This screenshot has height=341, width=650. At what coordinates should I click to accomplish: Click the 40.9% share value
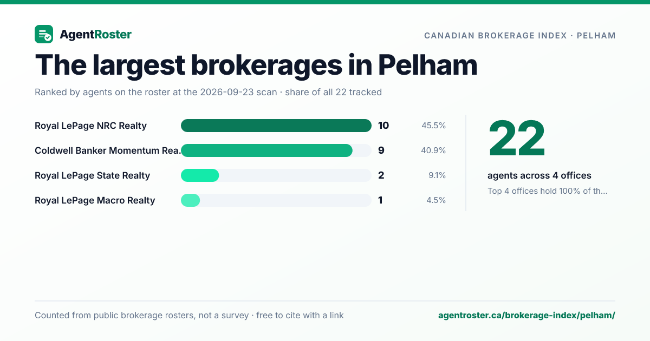tap(433, 150)
